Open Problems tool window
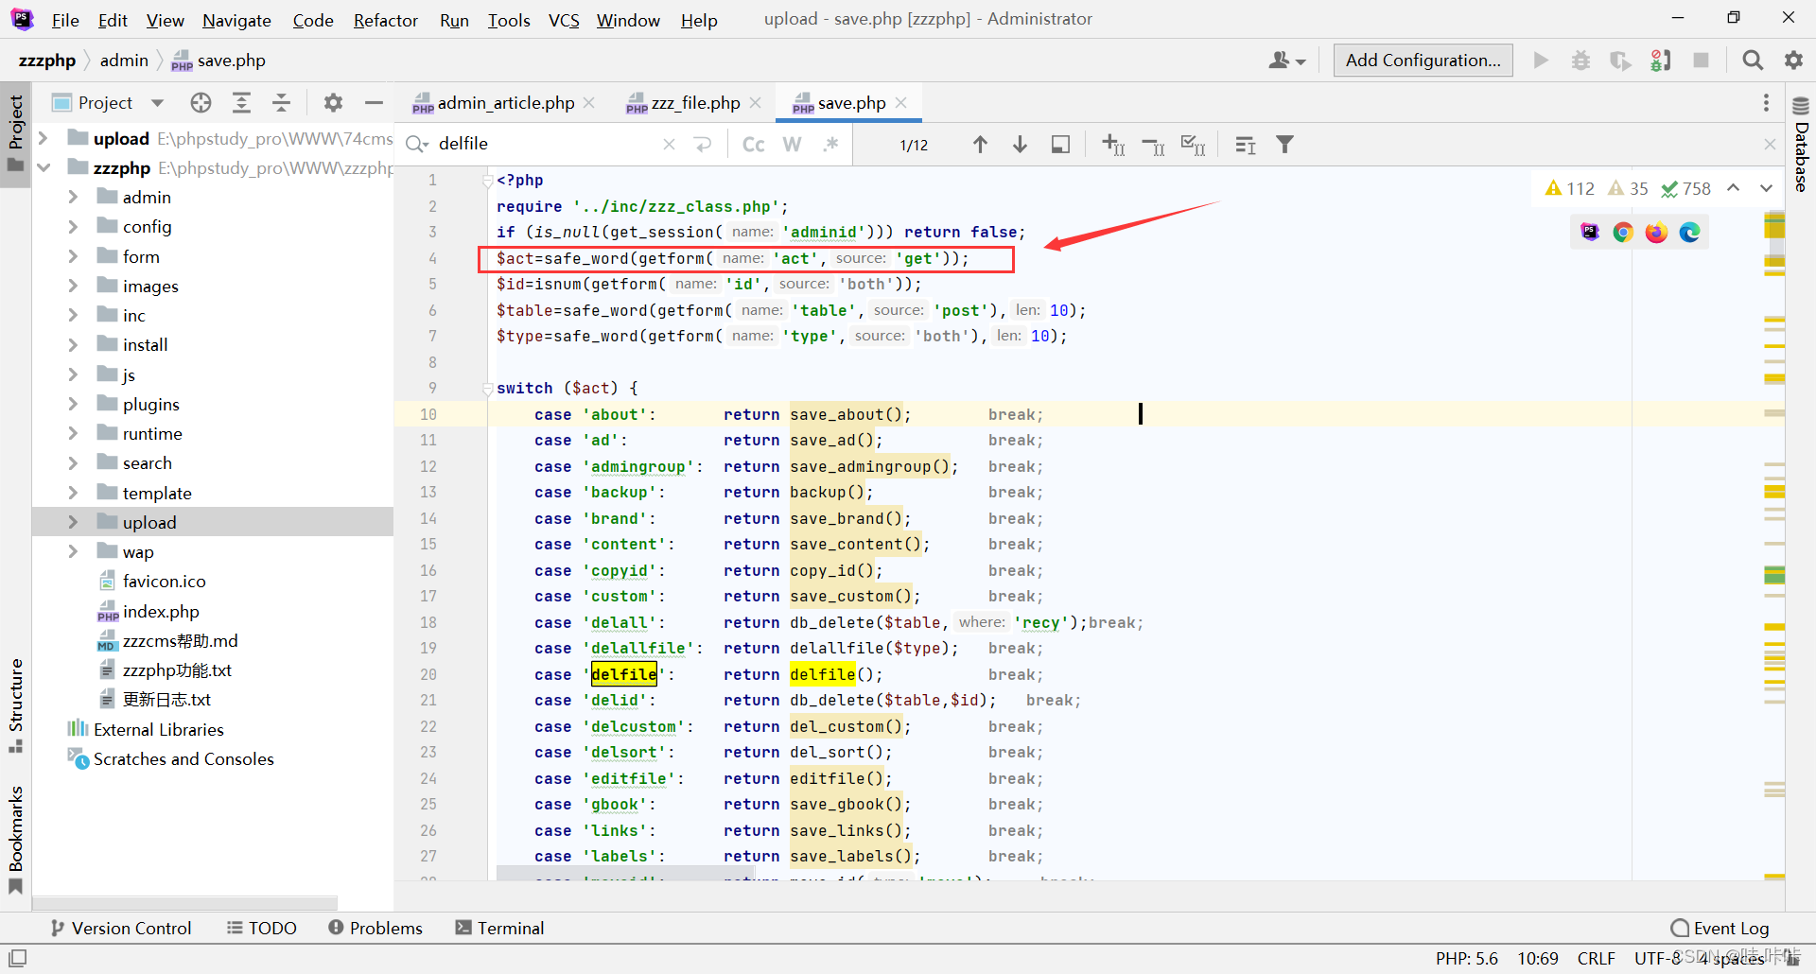The image size is (1816, 974). 375,928
